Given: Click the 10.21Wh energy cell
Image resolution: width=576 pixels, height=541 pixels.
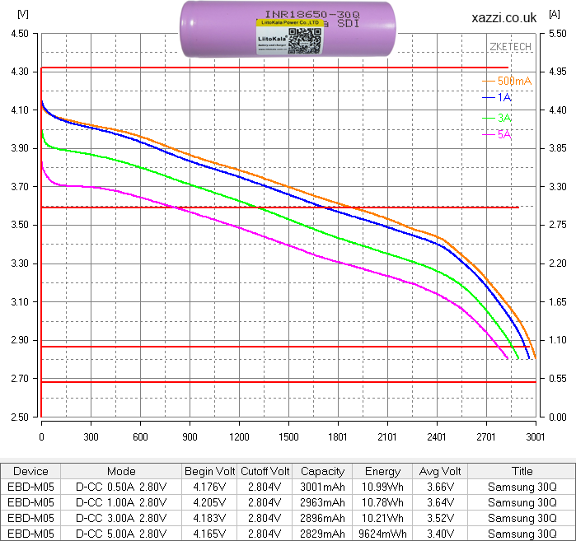Looking at the screenshot, I should click(382, 518).
